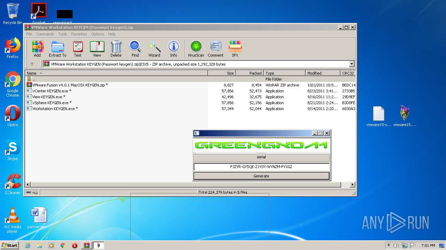
Task: Select the parent folder '..' row
Action: point(190,79)
